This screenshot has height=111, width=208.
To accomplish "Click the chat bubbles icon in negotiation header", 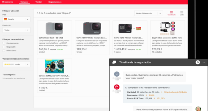I will tap(114, 62).
